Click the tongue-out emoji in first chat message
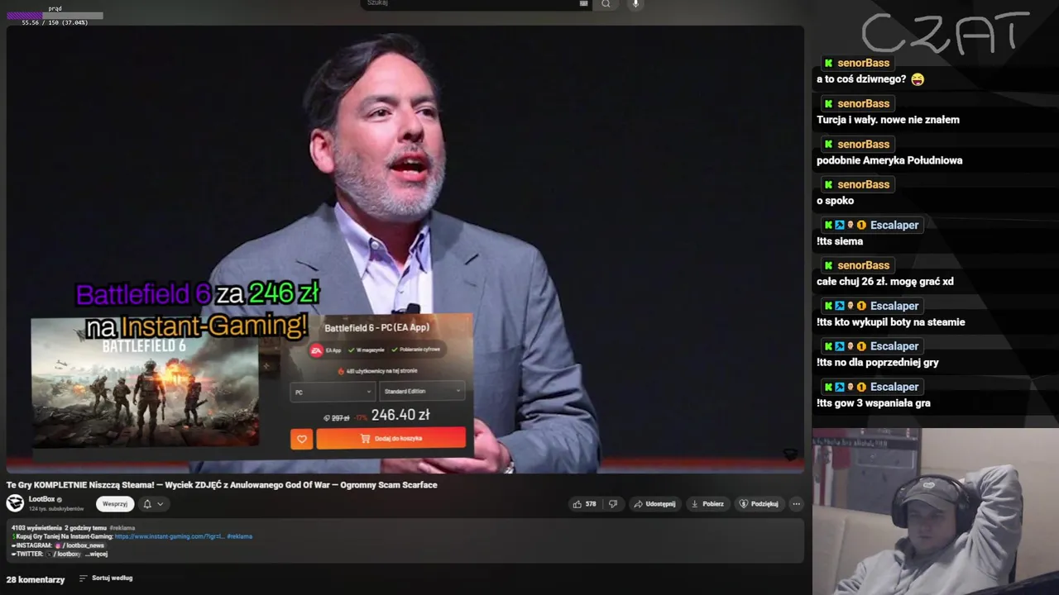This screenshot has height=595, width=1059. [x=917, y=79]
